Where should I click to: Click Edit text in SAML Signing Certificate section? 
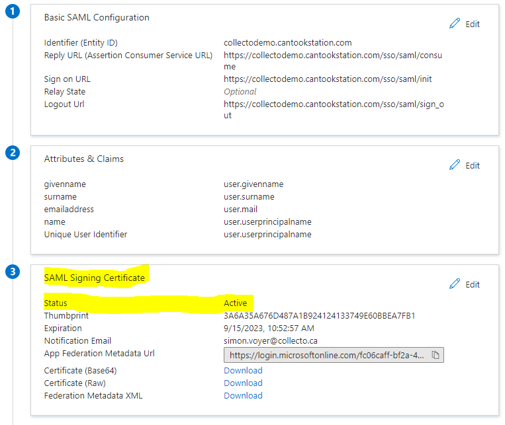point(473,284)
